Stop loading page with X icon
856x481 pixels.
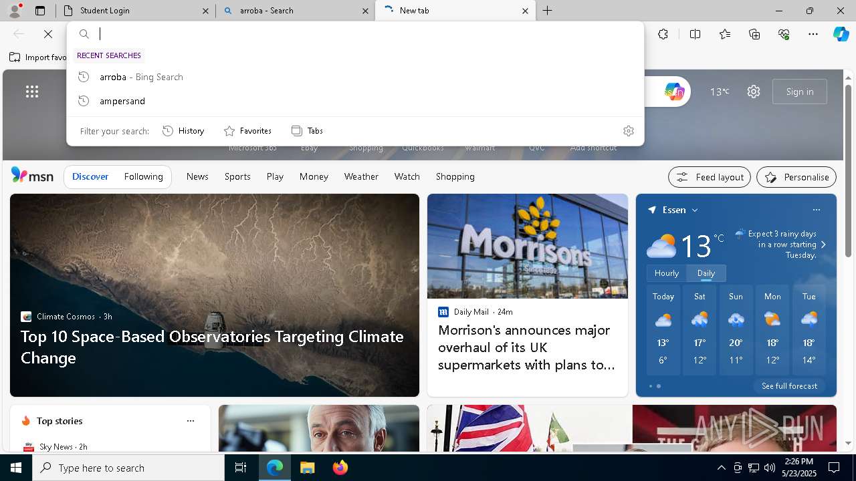48,34
